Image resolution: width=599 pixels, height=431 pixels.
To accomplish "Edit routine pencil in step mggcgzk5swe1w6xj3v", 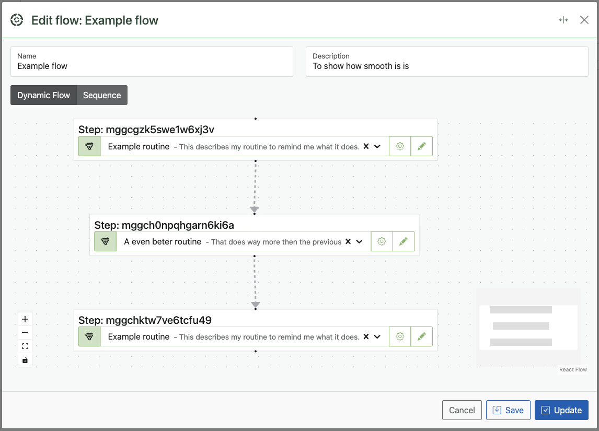I will [422, 146].
